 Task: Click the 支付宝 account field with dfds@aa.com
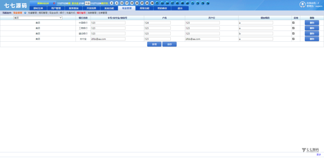(x=108, y=39)
